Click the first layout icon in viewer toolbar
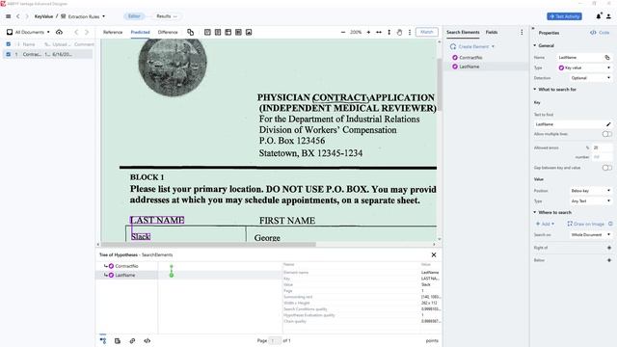This screenshot has width=617, height=347. 207,32
